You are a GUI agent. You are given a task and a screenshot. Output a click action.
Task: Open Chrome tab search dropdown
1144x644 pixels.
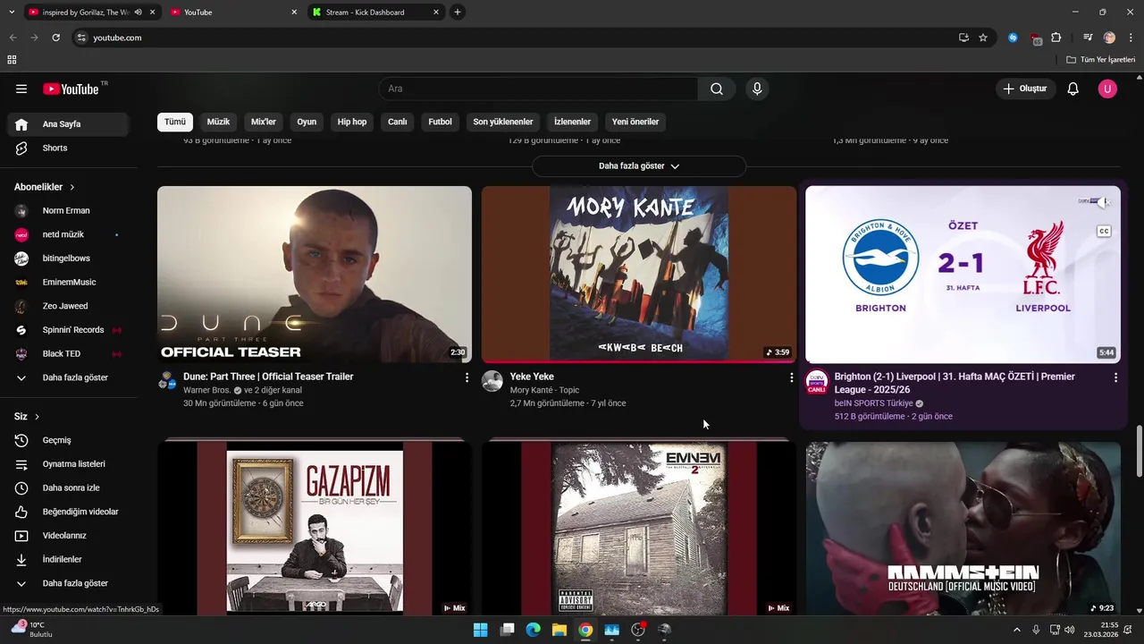[12, 13]
